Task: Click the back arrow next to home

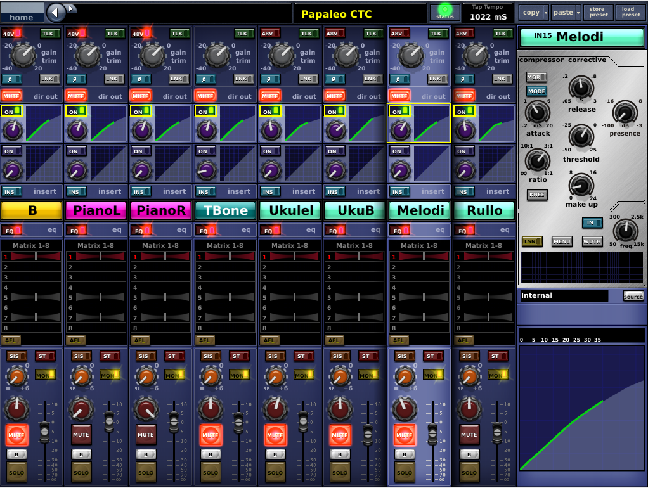Action: tap(56, 12)
